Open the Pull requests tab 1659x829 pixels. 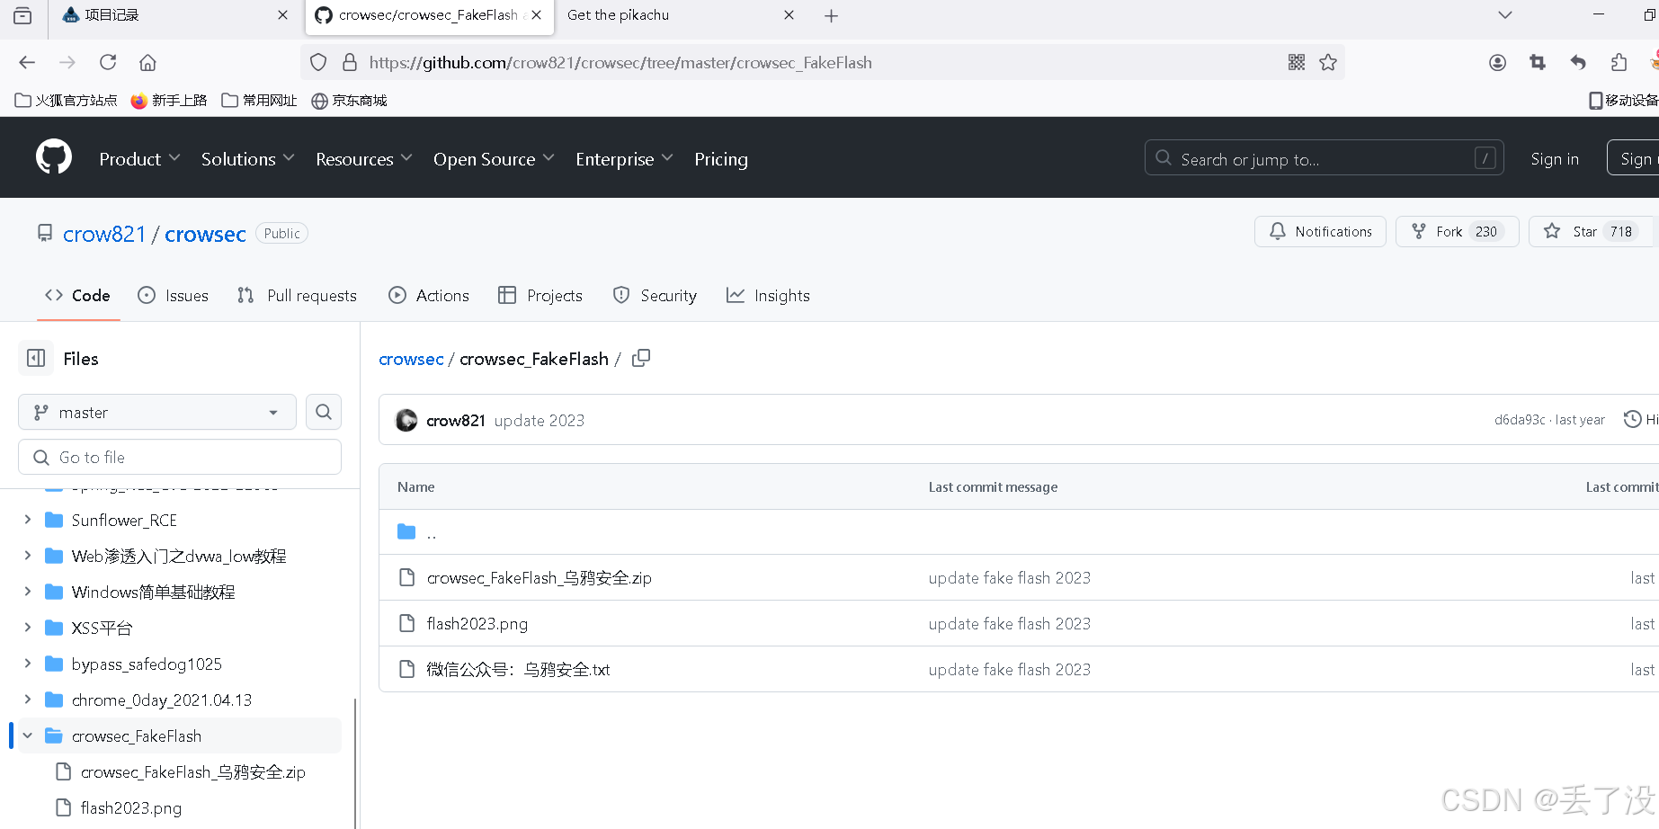[297, 295]
